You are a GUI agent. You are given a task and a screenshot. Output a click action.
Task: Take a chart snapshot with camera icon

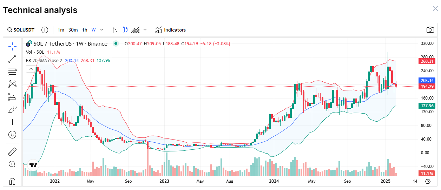pyautogui.click(x=430, y=30)
